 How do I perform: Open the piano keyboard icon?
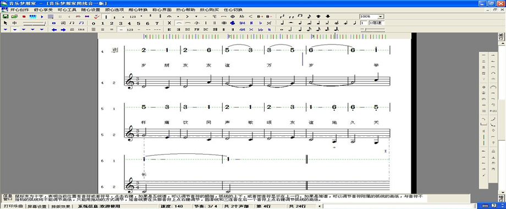point(32,16)
